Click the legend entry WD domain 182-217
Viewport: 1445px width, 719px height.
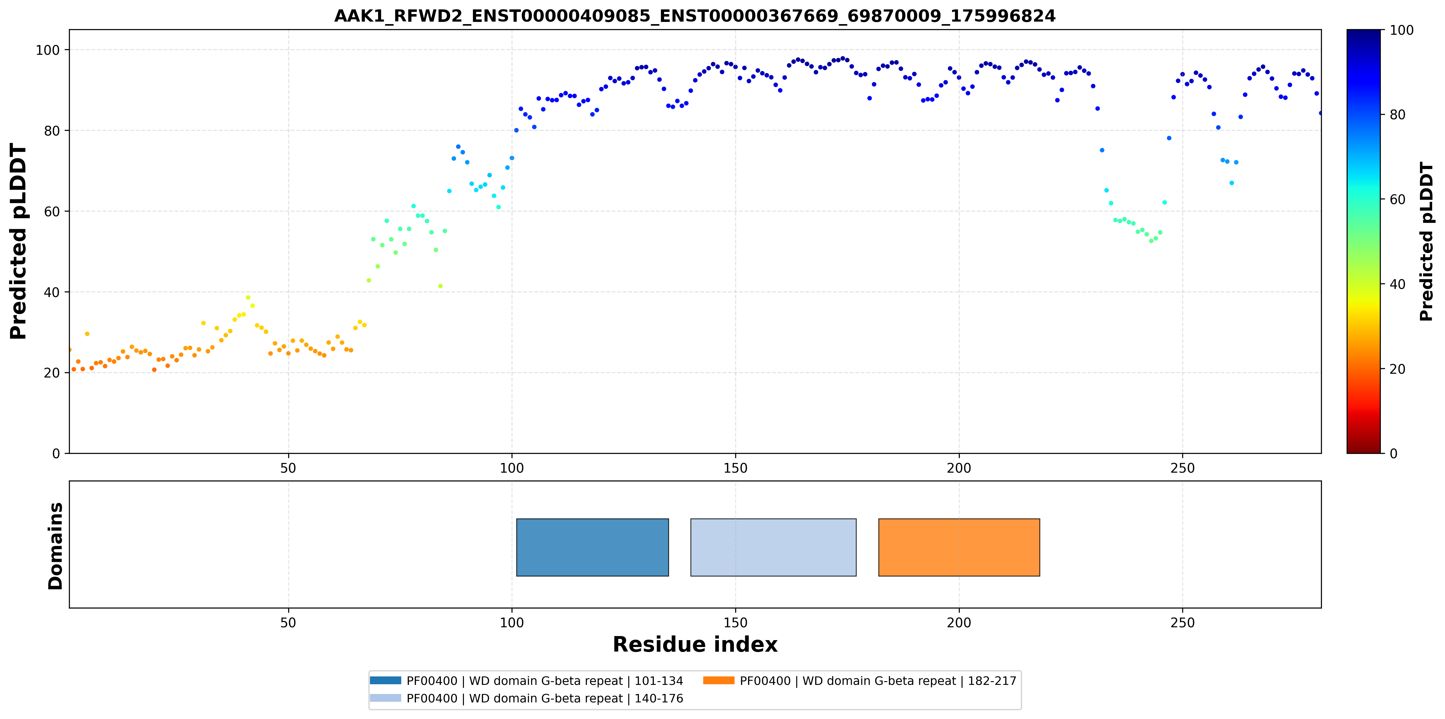tap(878, 681)
